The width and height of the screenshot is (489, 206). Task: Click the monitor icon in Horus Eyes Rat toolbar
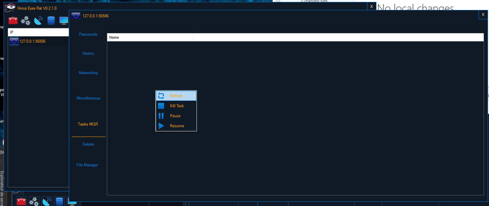tap(63, 21)
